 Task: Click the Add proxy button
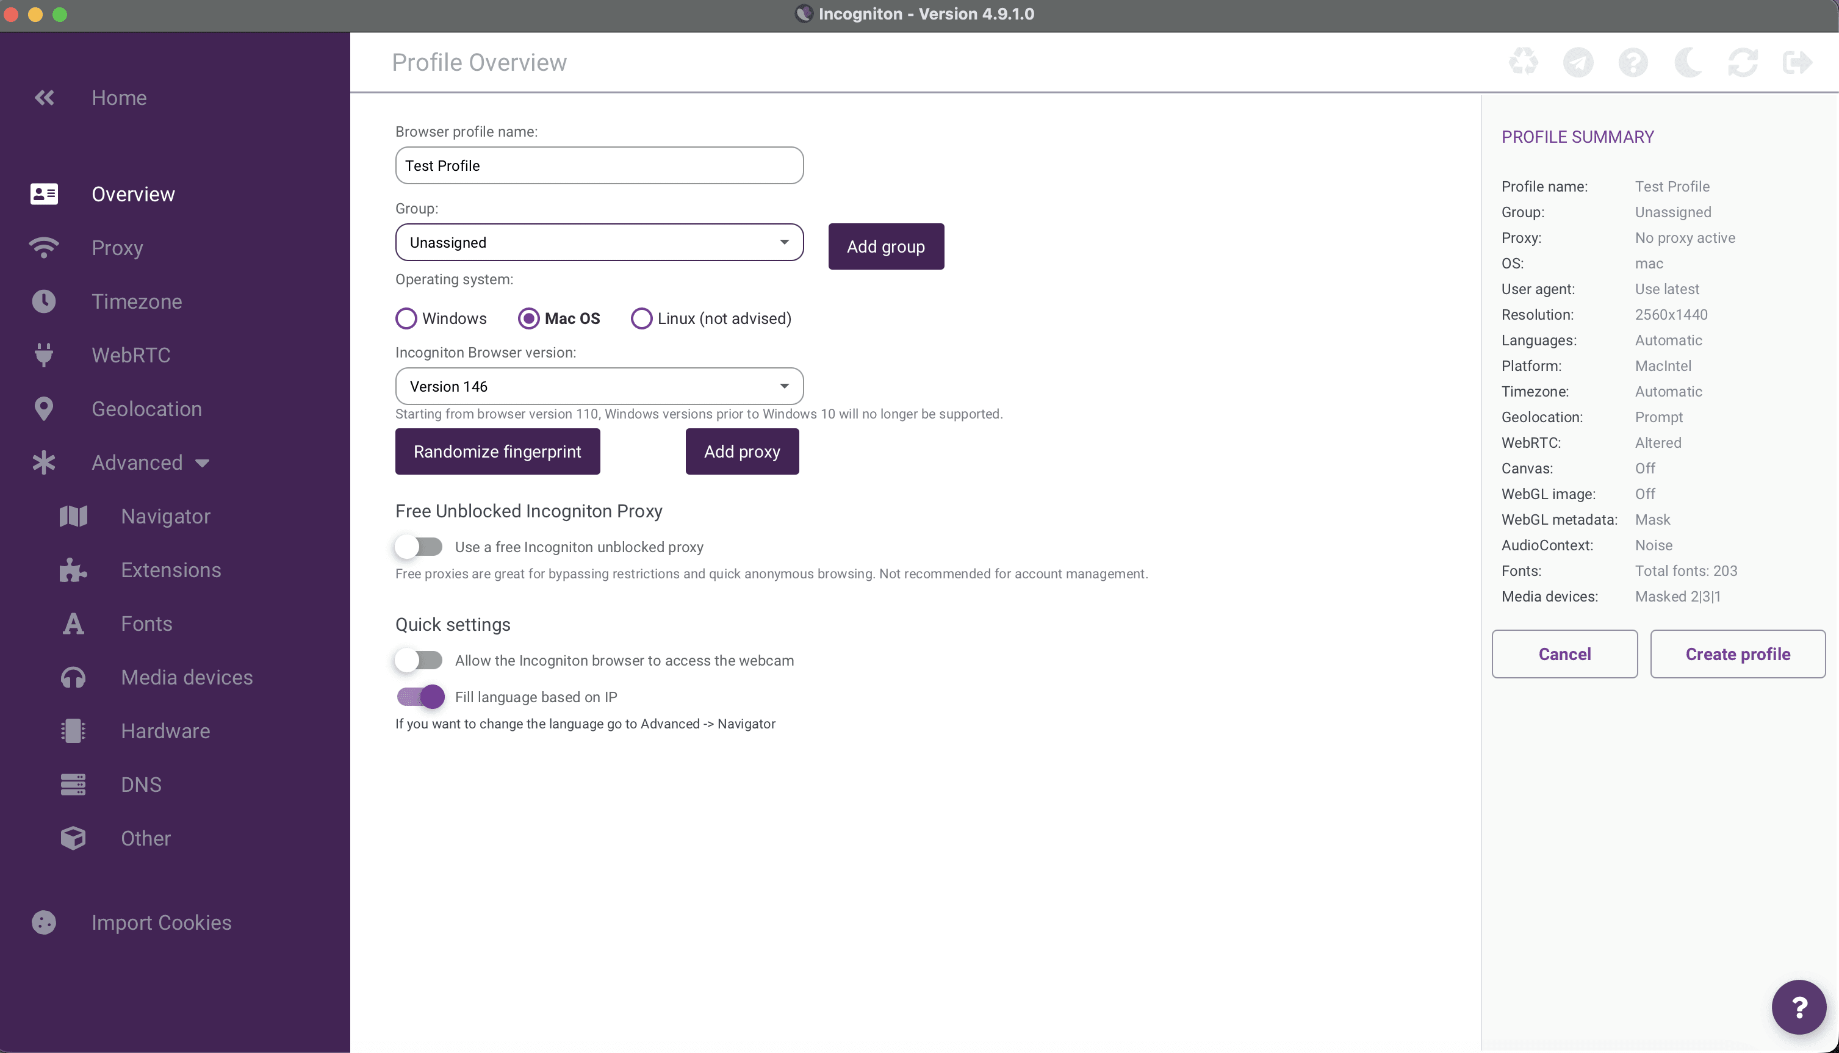pyautogui.click(x=742, y=451)
